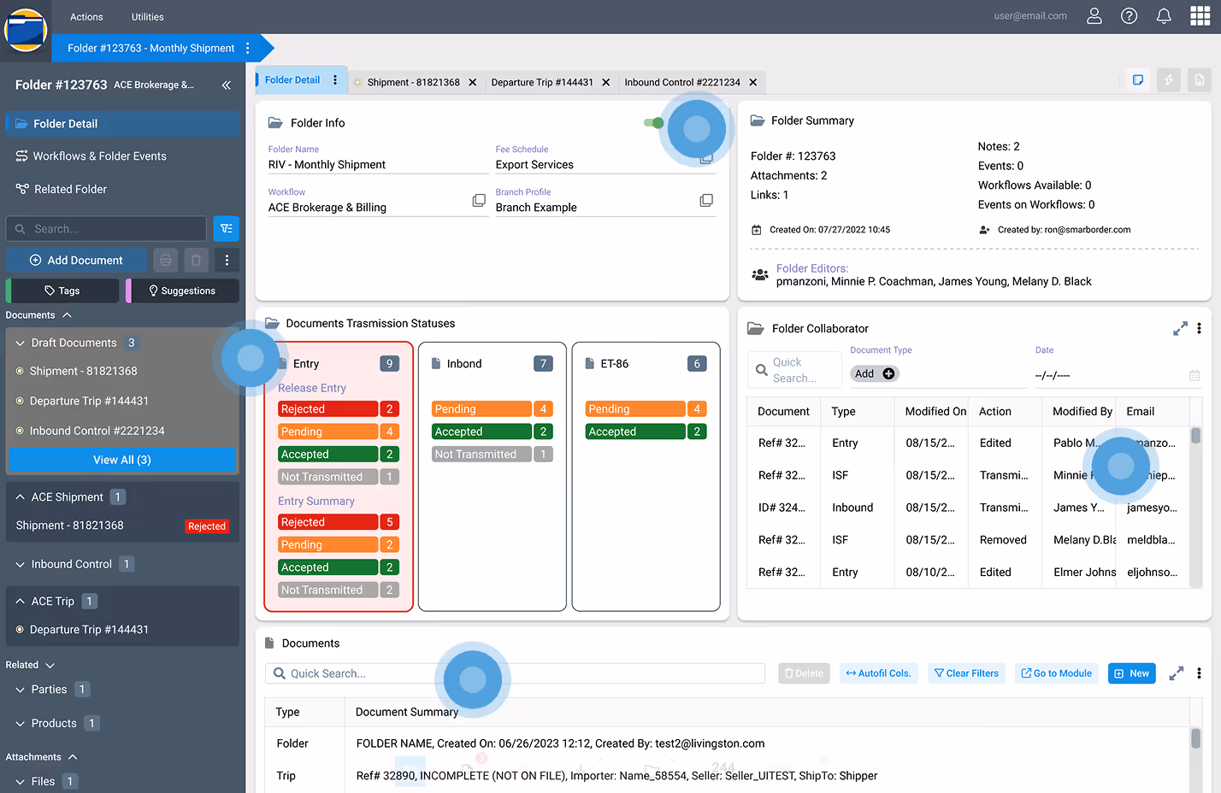
Task: Click the Add plus icon in Document Type
Action: click(888, 373)
